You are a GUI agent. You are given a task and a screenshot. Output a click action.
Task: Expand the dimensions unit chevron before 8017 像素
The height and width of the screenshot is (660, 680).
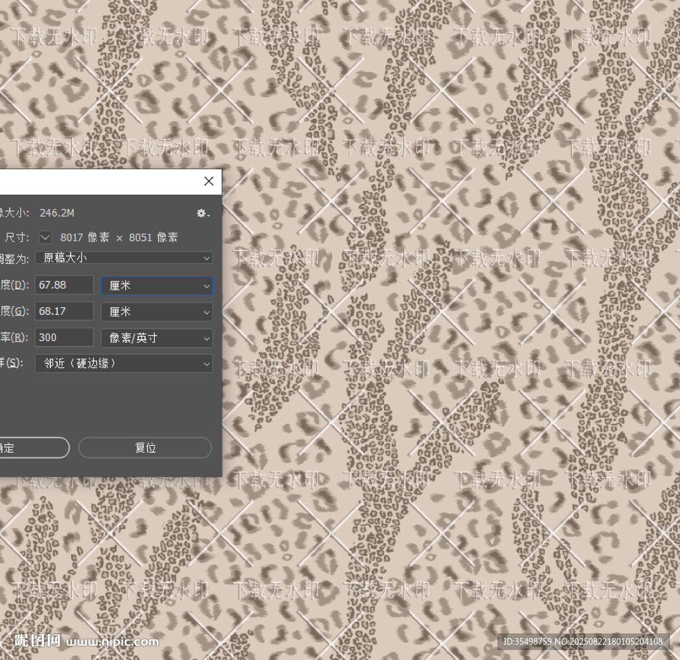(x=45, y=237)
